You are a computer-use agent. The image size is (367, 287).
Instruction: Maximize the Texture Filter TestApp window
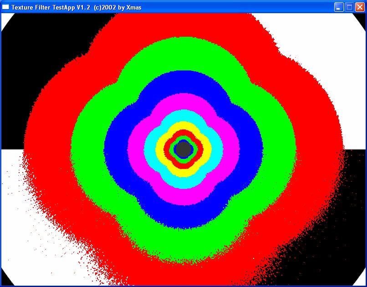[x=349, y=7]
